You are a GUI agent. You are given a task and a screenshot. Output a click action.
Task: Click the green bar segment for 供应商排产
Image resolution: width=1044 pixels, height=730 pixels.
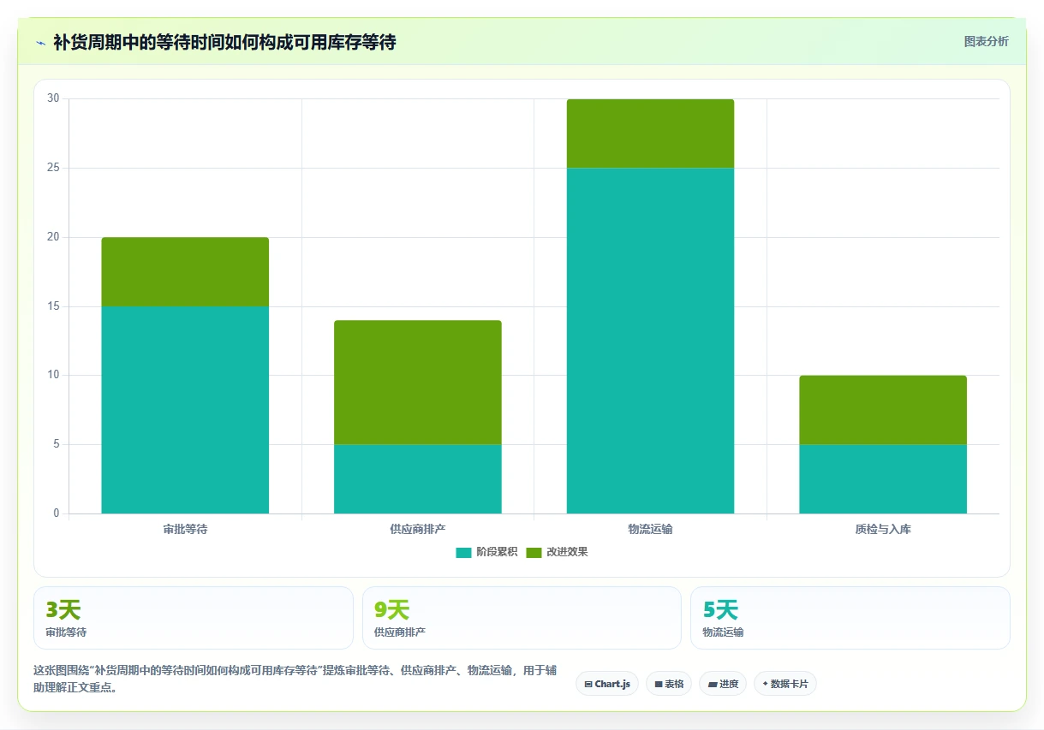pyautogui.click(x=418, y=383)
